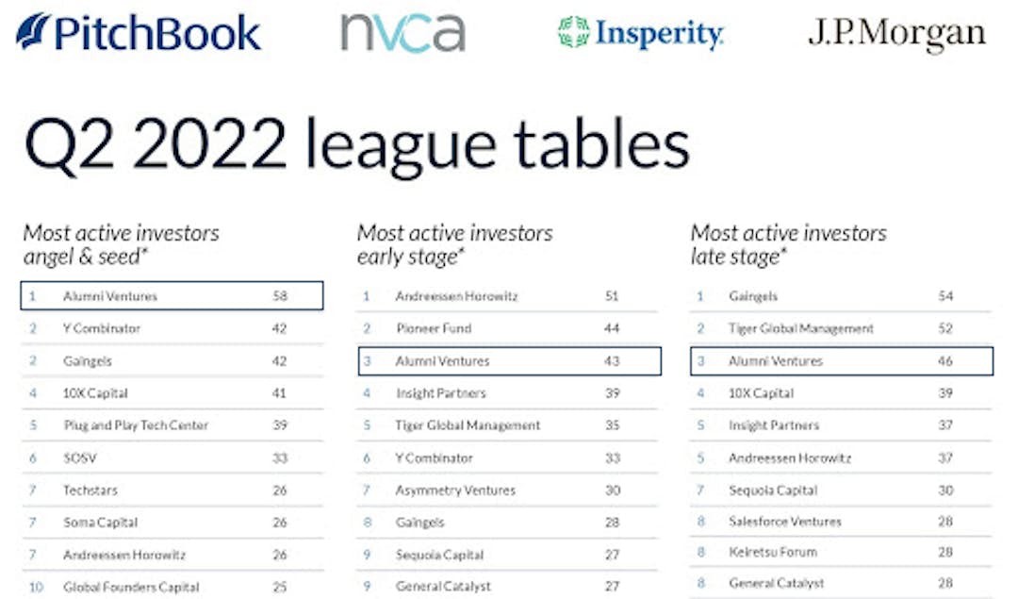Screen dimensions: 1018x599
Task: Click the J.P.Morgan logo
Action: (896, 34)
